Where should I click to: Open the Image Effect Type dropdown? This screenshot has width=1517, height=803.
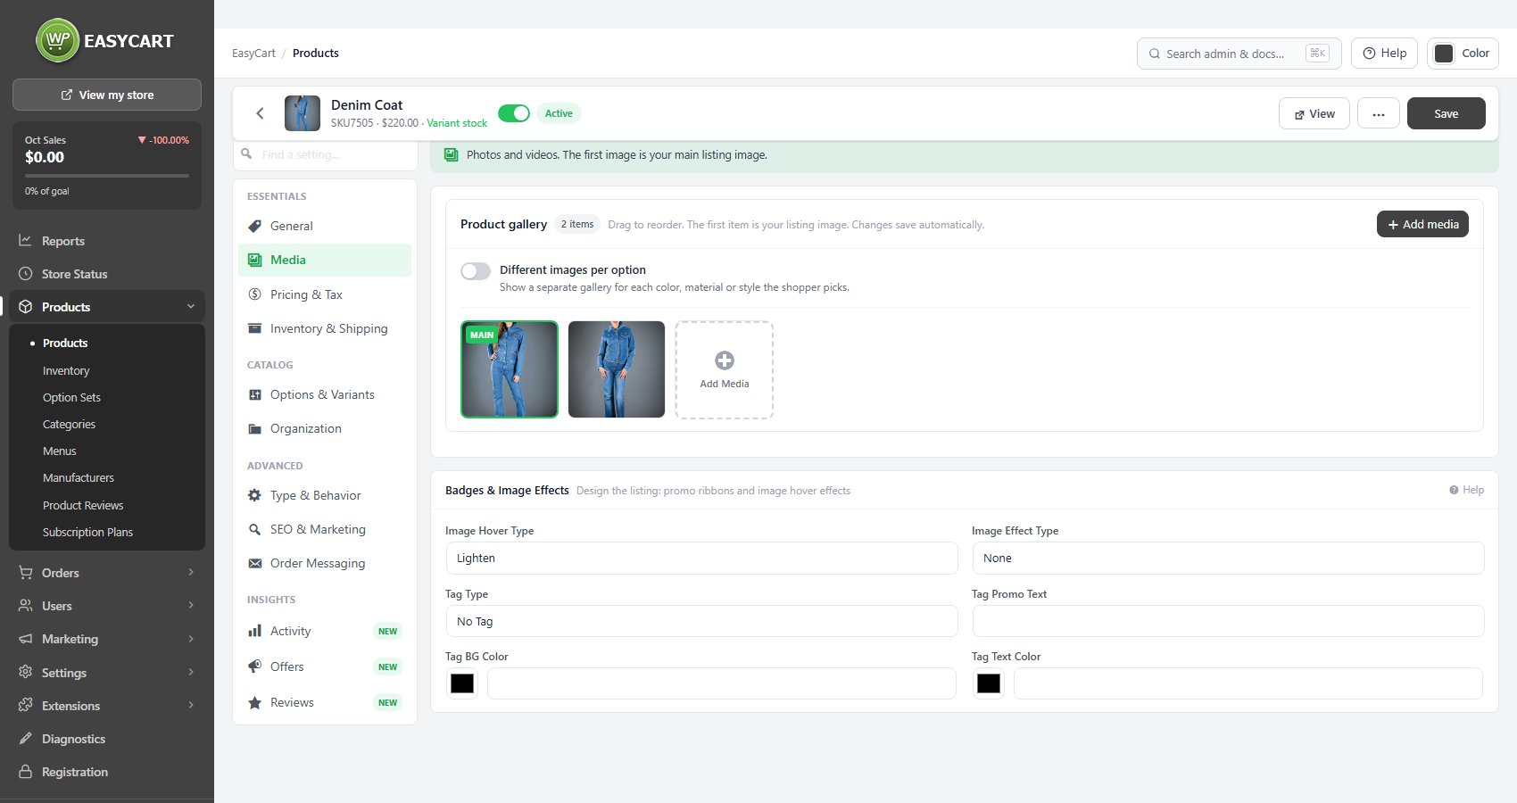[x=1228, y=559]
